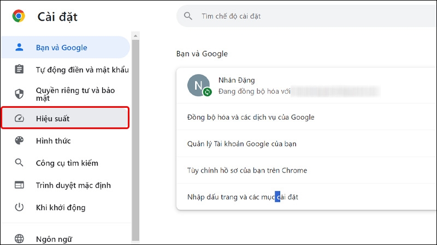Click the Cài đặt page title
This screenshot has width=437, height=245.
pos(57,17)
